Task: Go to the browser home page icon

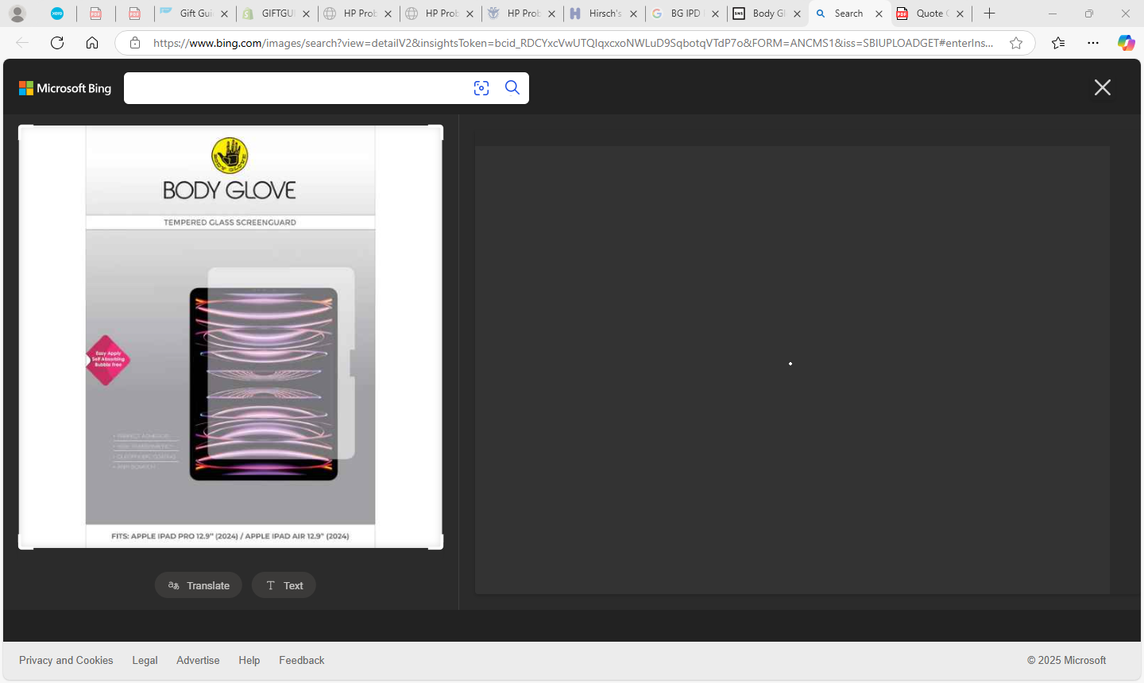Action: click(x=92, y=43)
